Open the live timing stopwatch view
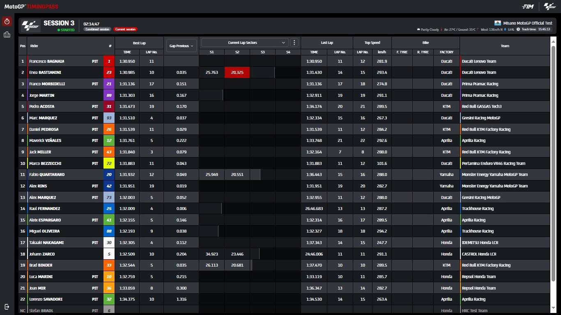Image resolution: width=561 pixels, height=315 pixels. coord(7,21)
